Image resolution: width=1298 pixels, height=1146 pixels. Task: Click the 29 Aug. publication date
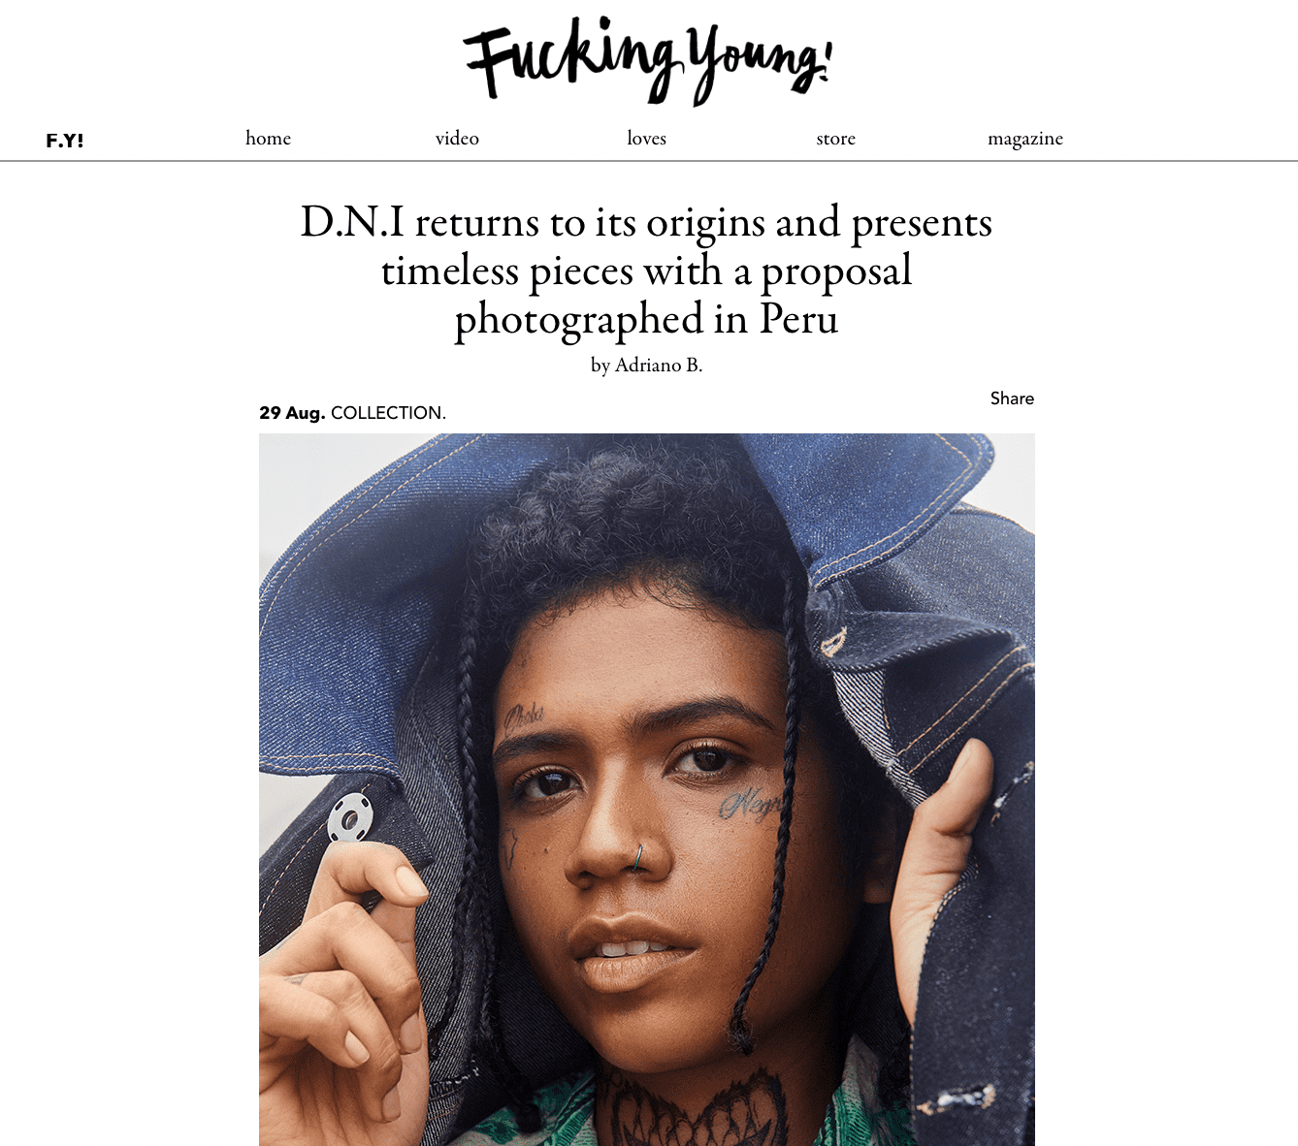[x=292, y=412]
